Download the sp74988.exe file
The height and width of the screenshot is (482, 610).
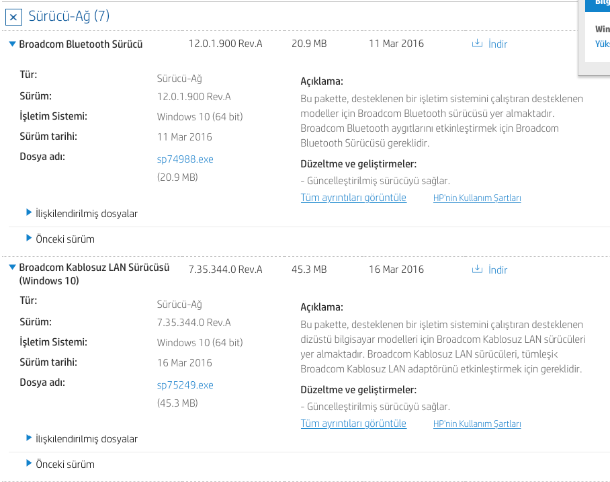185,159
